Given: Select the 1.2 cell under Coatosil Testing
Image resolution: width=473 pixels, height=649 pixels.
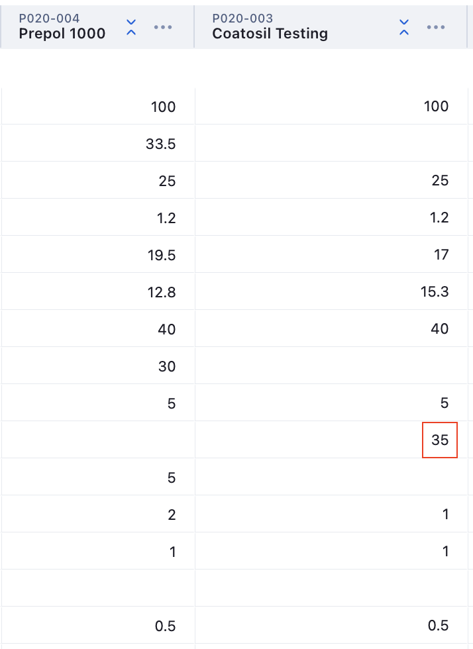Looking at the screenshot, I should coord(439,218).
